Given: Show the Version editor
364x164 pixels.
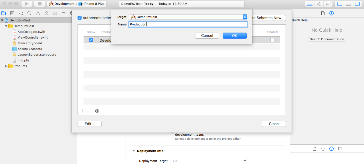Looking at the screenshot, I should point(328,4).
